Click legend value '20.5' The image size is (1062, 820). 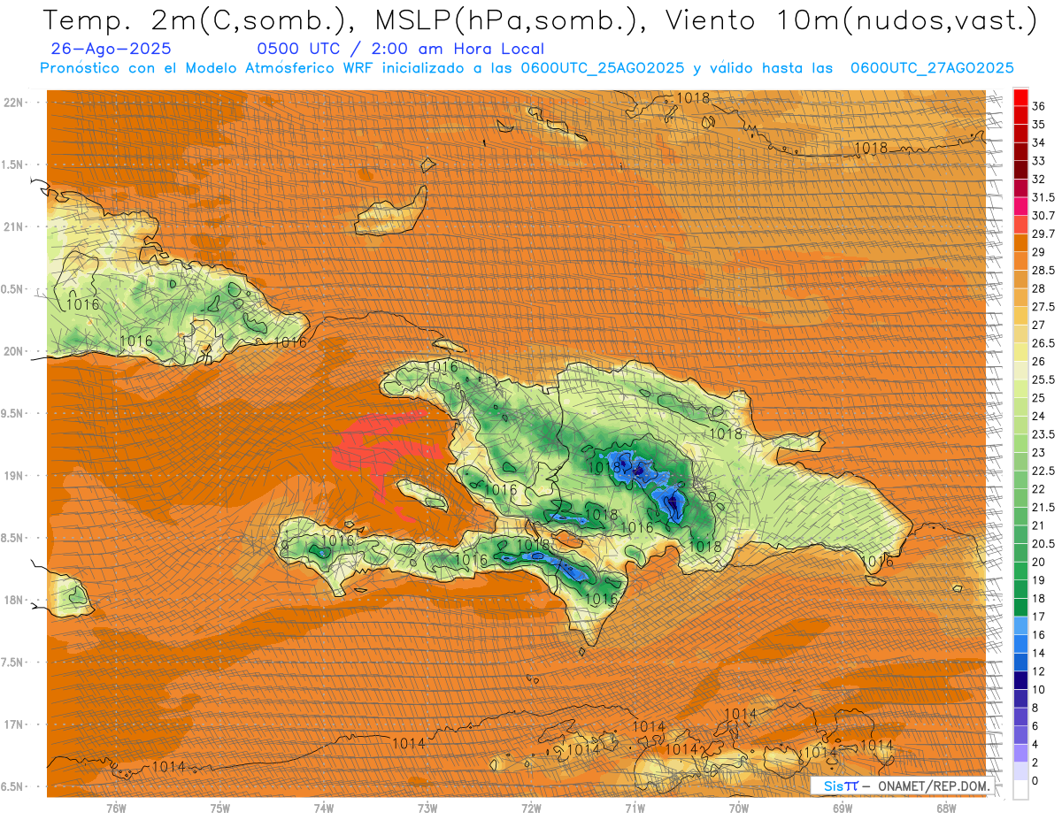1043,544
